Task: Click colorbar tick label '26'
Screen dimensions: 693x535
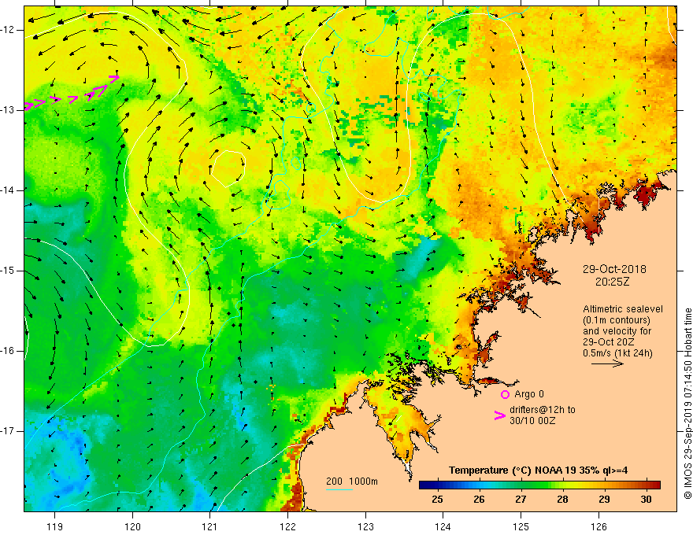Action: pos(479,500)
